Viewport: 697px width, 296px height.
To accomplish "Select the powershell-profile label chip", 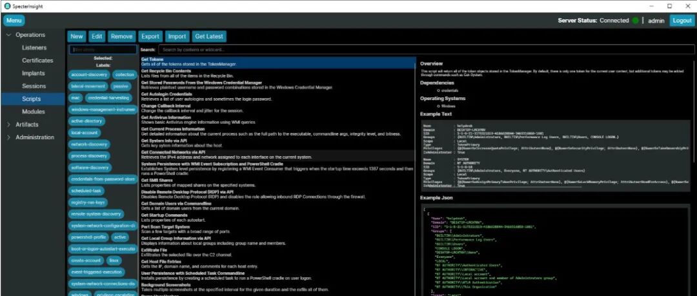I will pos(88,237).
